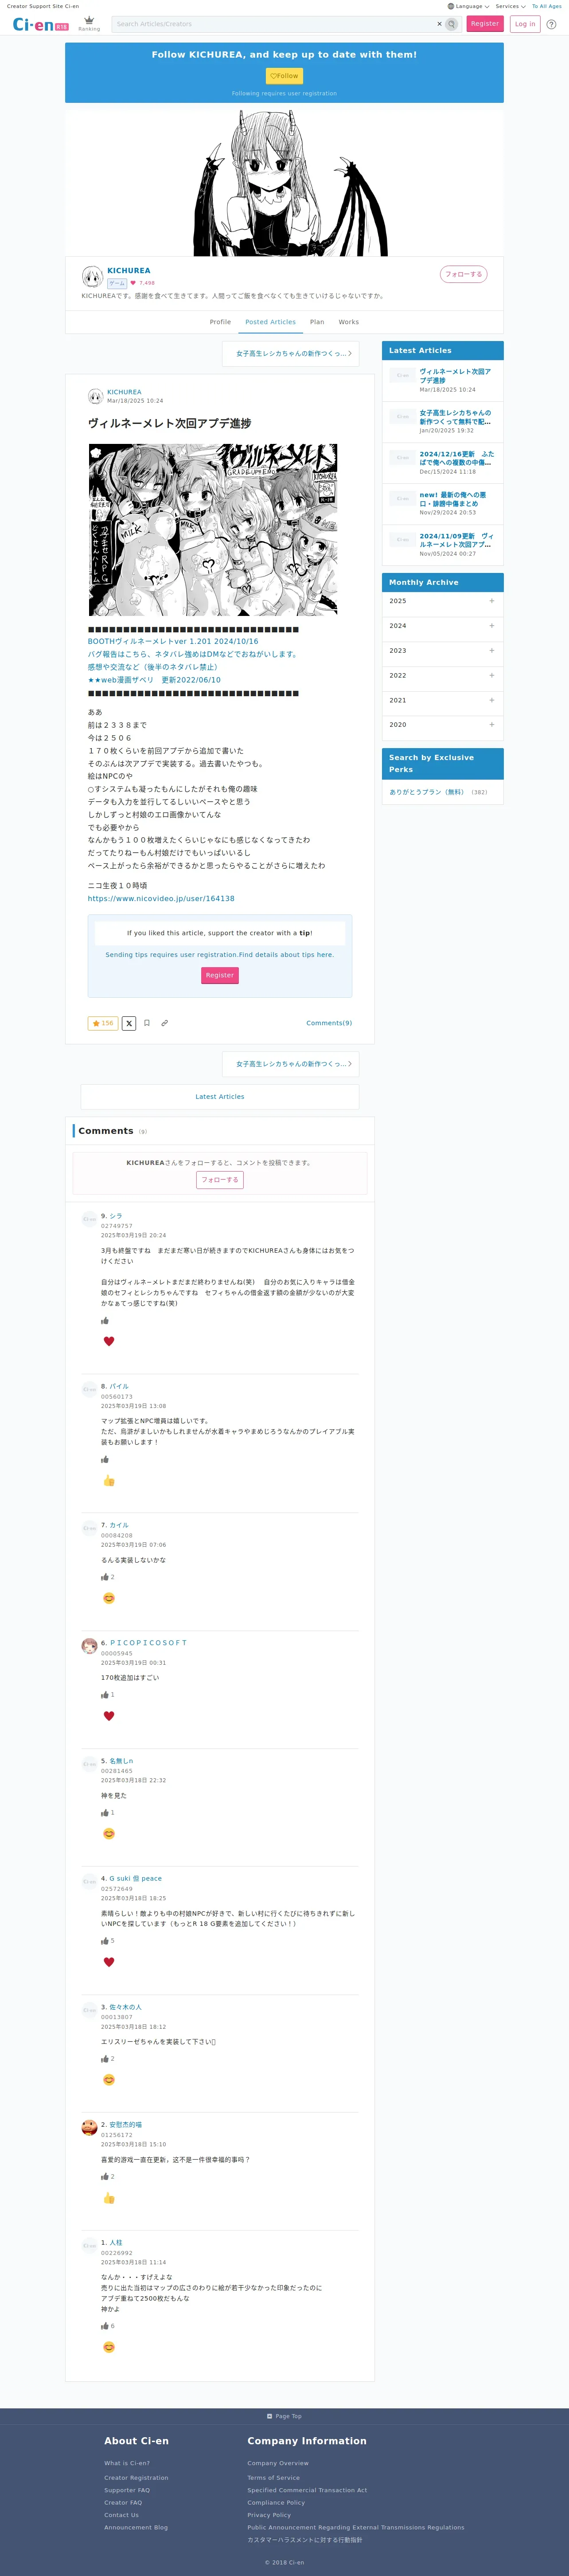Open PICOPICOSOFT's commenter avatar

89,1646
